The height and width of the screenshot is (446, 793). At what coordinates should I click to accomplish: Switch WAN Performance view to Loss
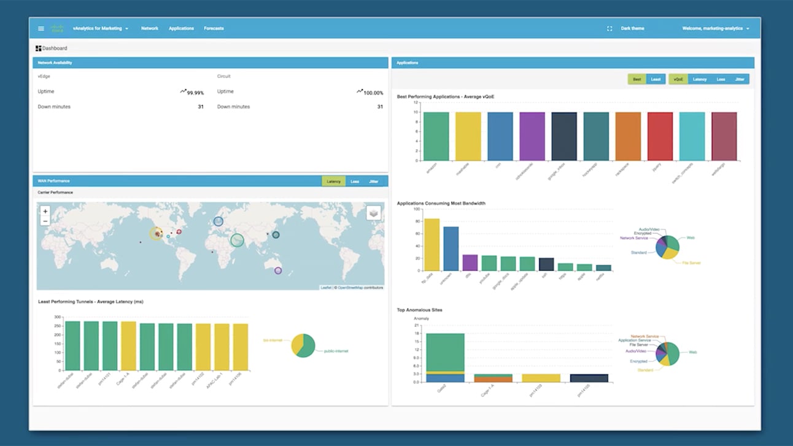(x=355, y=181)
